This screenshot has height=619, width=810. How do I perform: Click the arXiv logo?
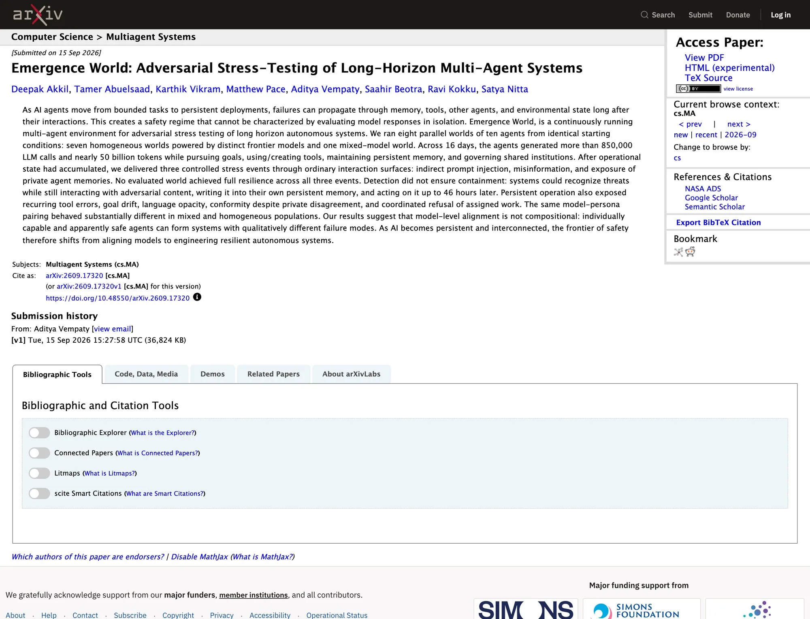pos(38,15)
